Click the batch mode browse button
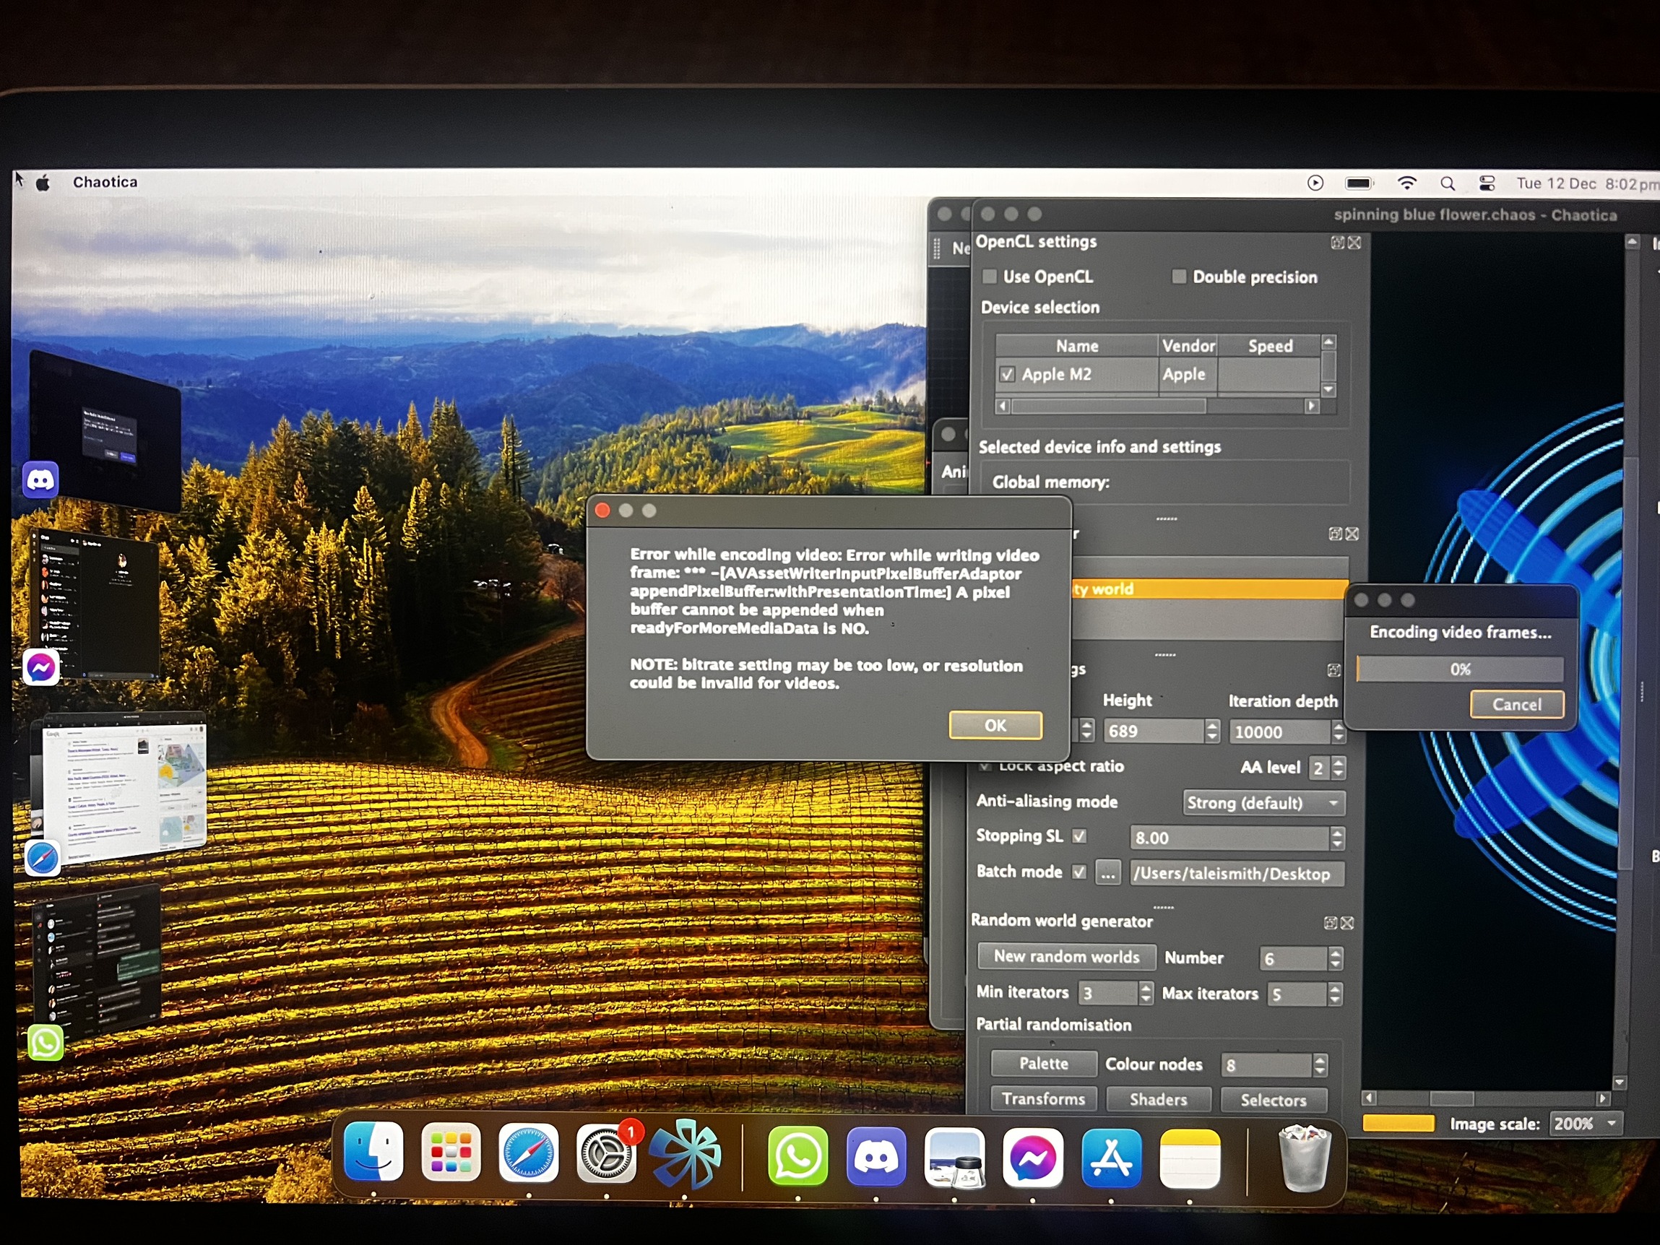Viewport: 1660px width, 1245px height. coord(1107,873)
